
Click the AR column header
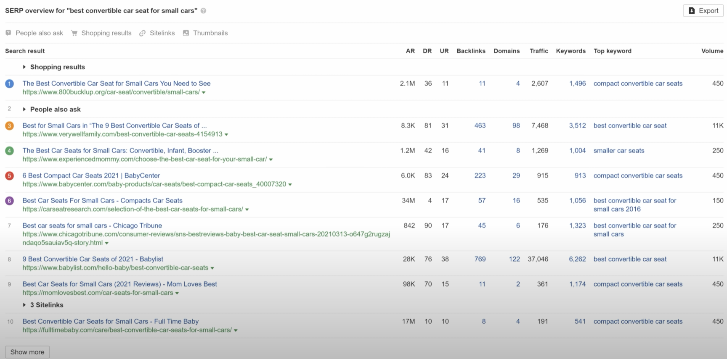pyautogui.click(x=410, y=51)
